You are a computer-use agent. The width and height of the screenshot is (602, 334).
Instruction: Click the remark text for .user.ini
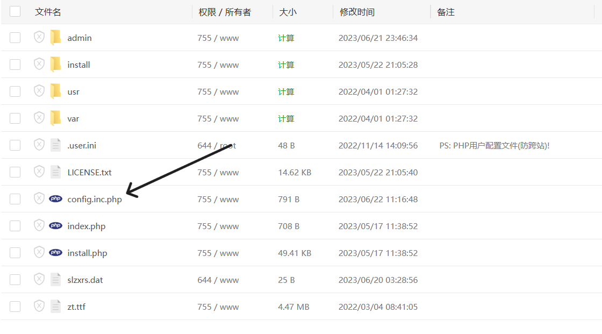coord(494,145)
